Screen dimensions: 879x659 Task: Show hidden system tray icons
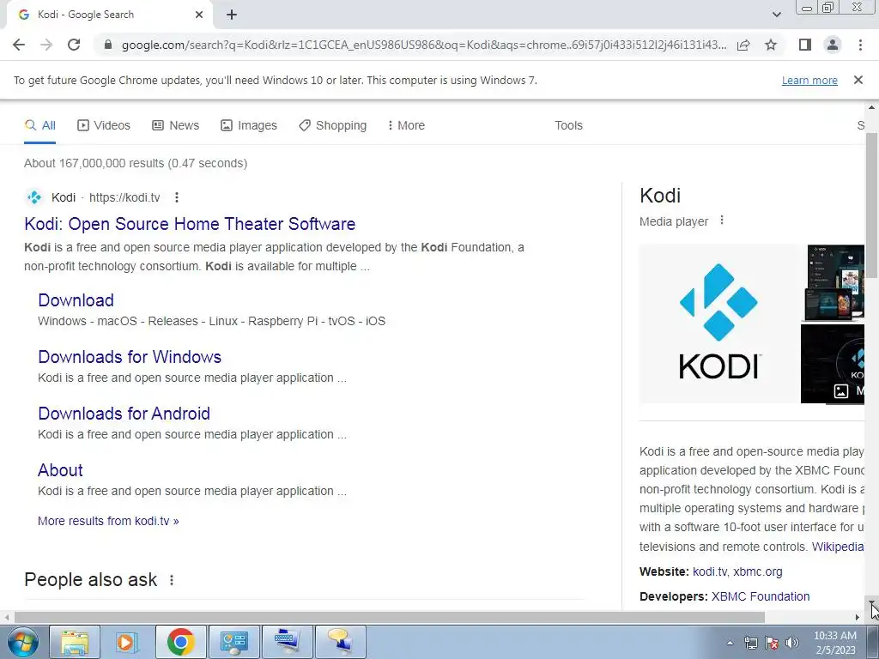point(730,643)
